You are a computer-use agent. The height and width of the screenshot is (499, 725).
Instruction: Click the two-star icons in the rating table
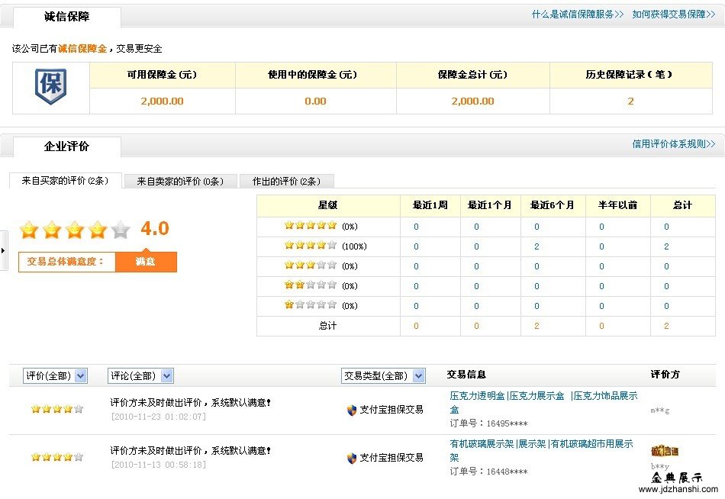311,285
